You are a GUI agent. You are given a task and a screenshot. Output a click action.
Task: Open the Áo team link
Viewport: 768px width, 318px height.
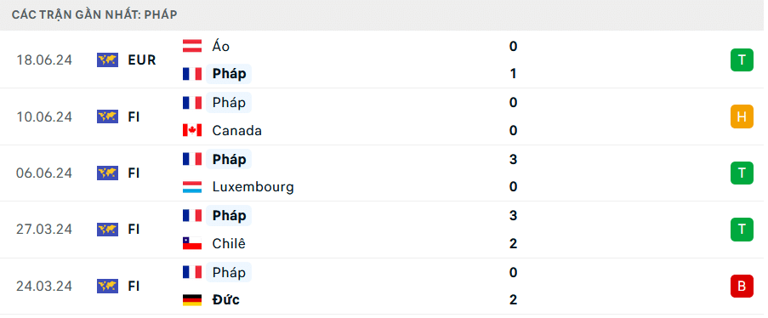pyautogui.click(x=221, y=47)
